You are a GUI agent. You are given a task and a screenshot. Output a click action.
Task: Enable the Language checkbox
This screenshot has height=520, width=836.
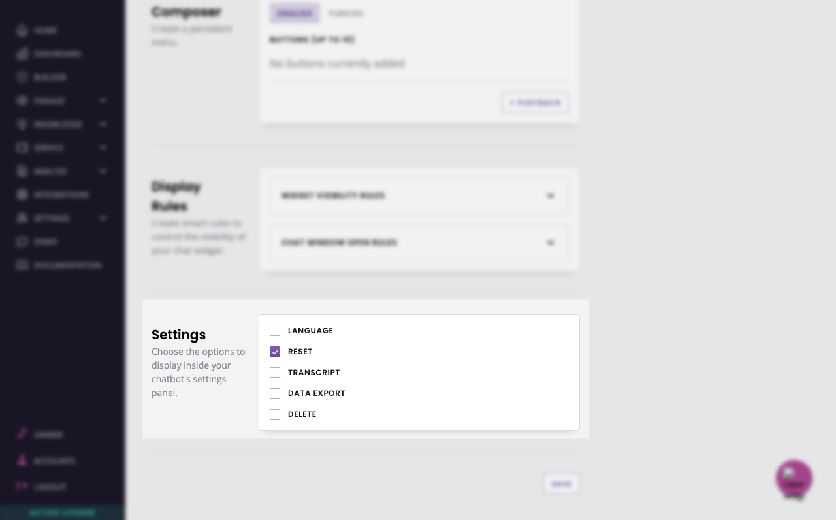click(275, 331)
